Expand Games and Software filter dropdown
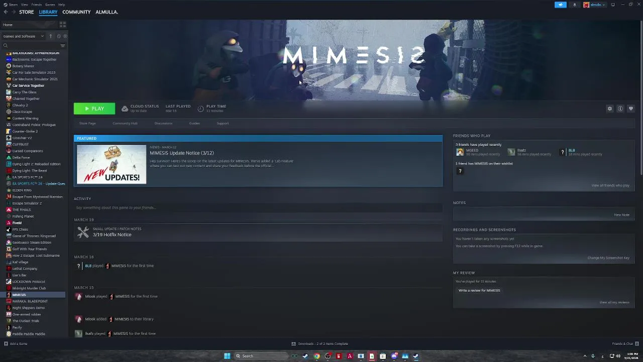 pyautogui.click(x=24, y=36)
